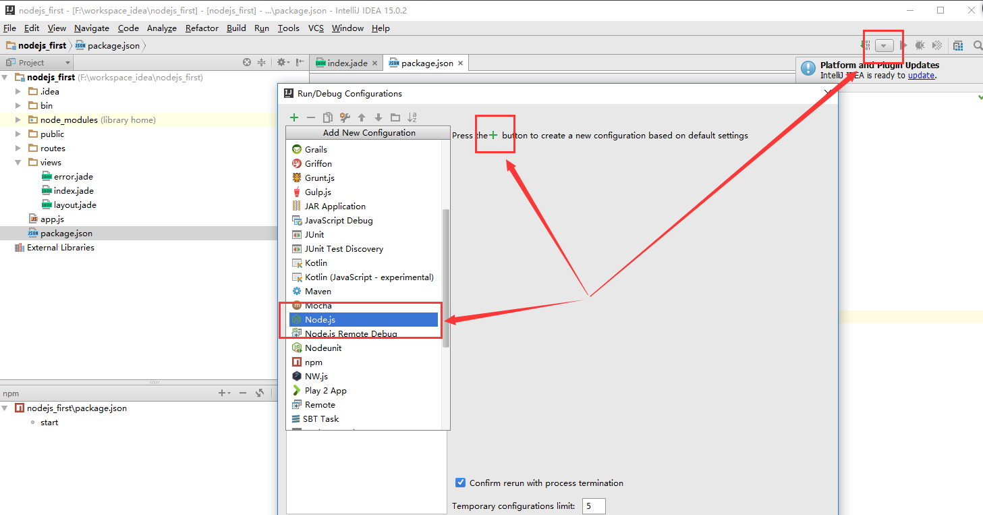Image resolution: width=983 pixels, height=515 pixels.
Task: Click the Search Everywhere magnifier icon
Action: click(978, 45)
